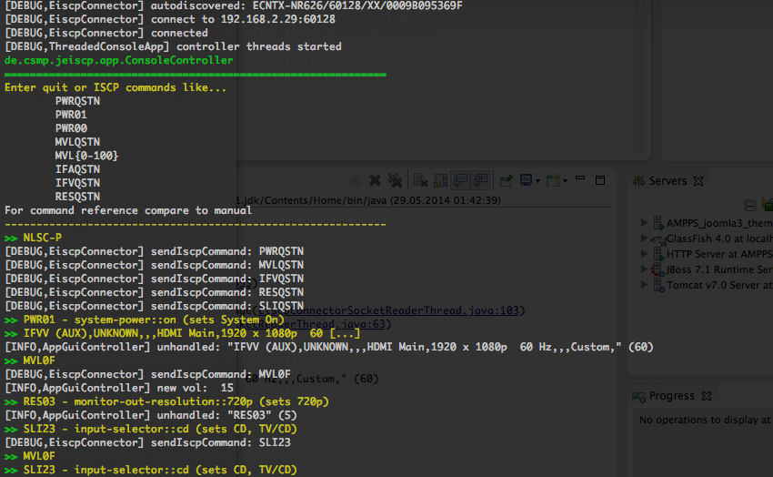This screenshot has width=773, height=477.
Task: Click 'controller threads started' debug line
Action: coord(173,46)
